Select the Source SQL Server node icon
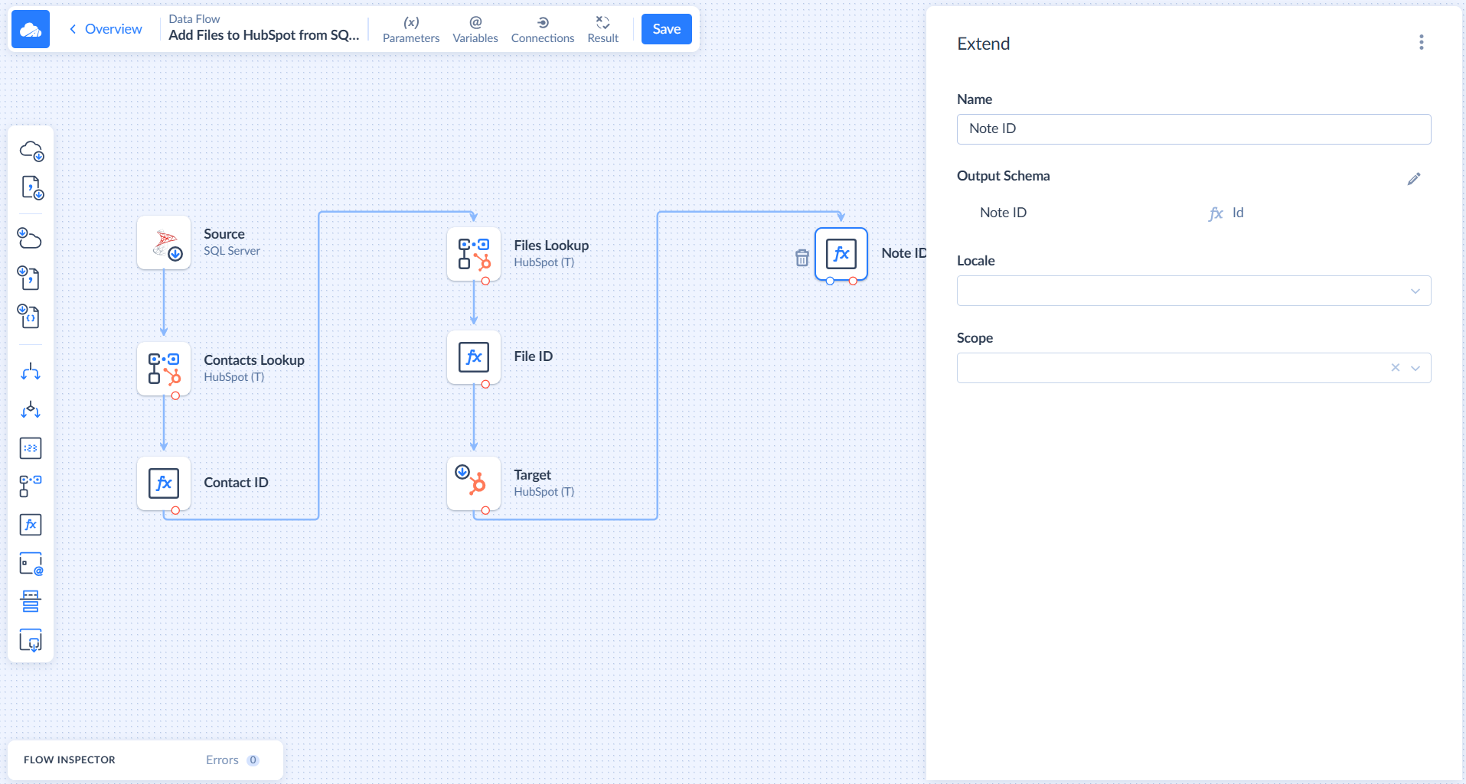Viewport: 1466px width, 784px height. pyautogui.click(x=164, y=242)
